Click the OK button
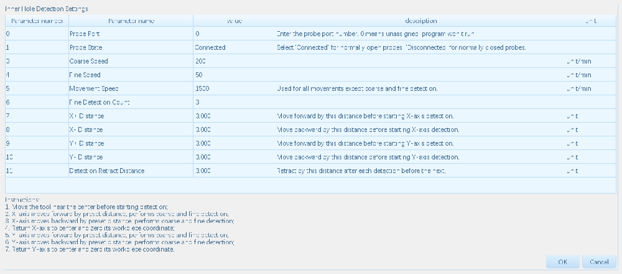This screenshot has width=622, height=274. (x=562, y=262)
